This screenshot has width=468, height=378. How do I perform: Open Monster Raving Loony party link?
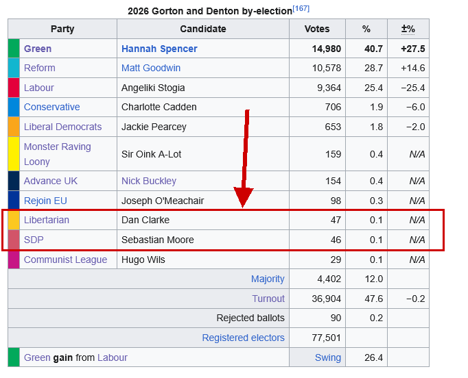[58, 154]
